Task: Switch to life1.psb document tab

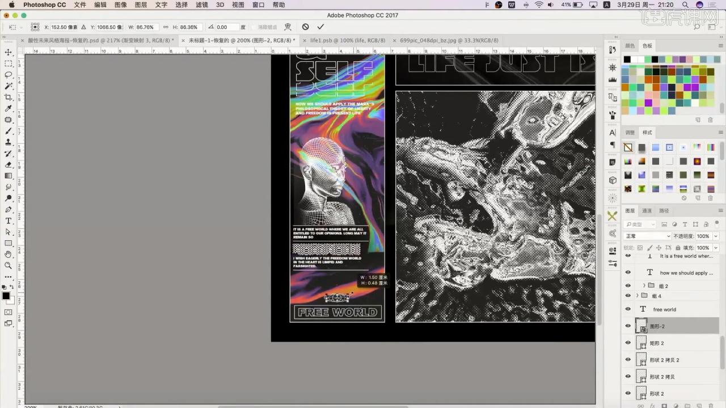Action: coord(348,40)
